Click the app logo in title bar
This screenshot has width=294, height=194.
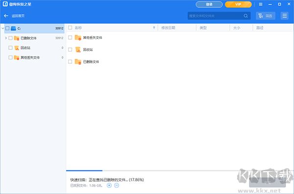point(5,4)
